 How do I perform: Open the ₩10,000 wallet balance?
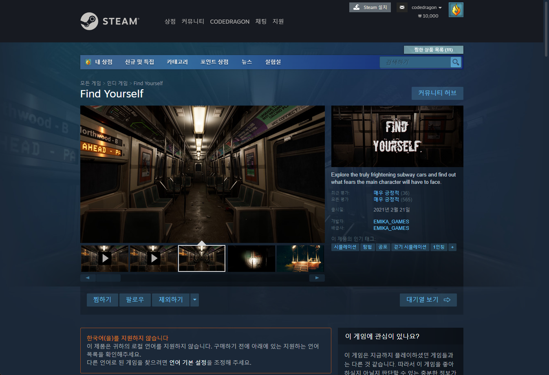coord(428,16)
